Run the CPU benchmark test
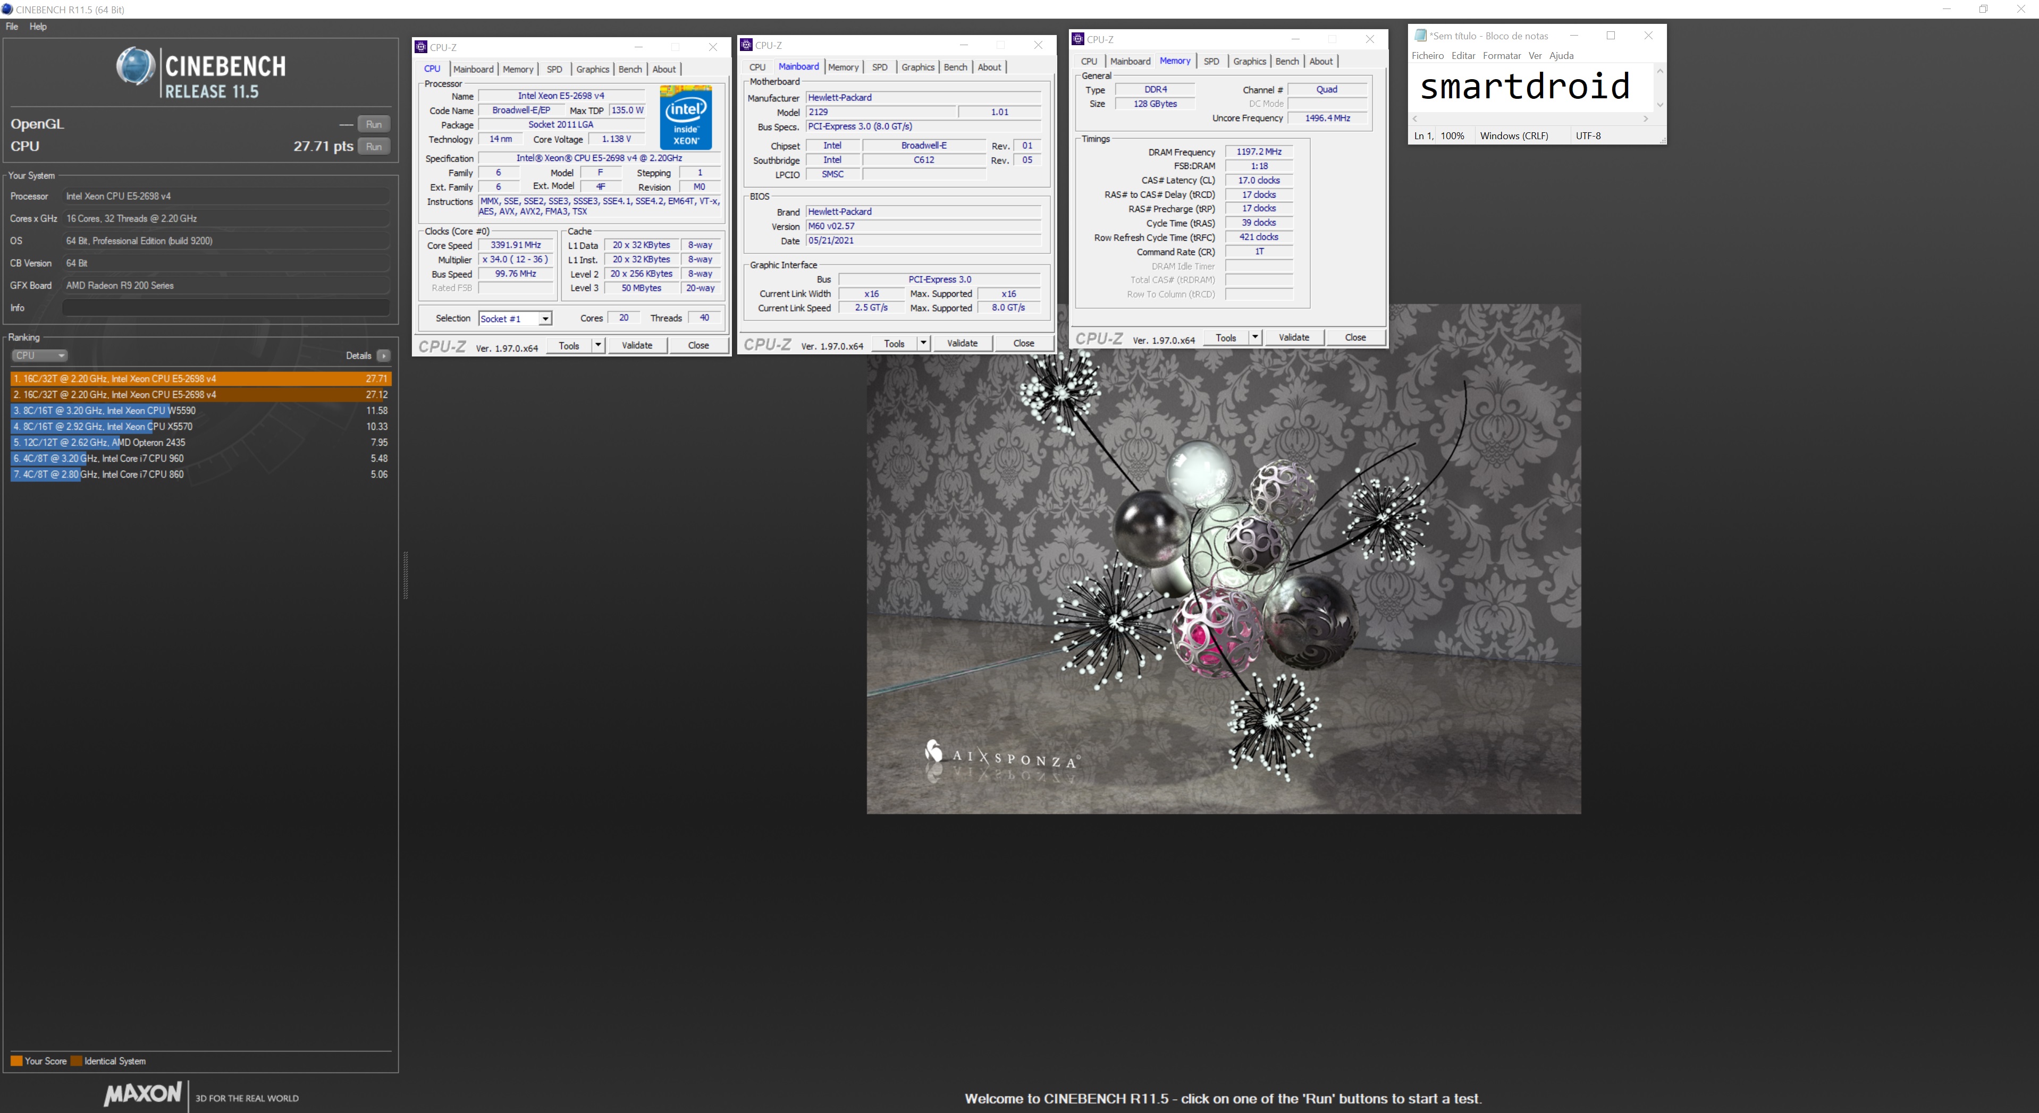2039x1113 pixels. (x=374, y=146)
